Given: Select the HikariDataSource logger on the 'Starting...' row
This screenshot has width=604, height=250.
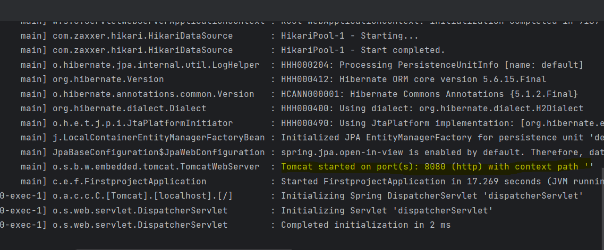Looking at the screenshot, I should pyautogui.click(x=143, y=36).
